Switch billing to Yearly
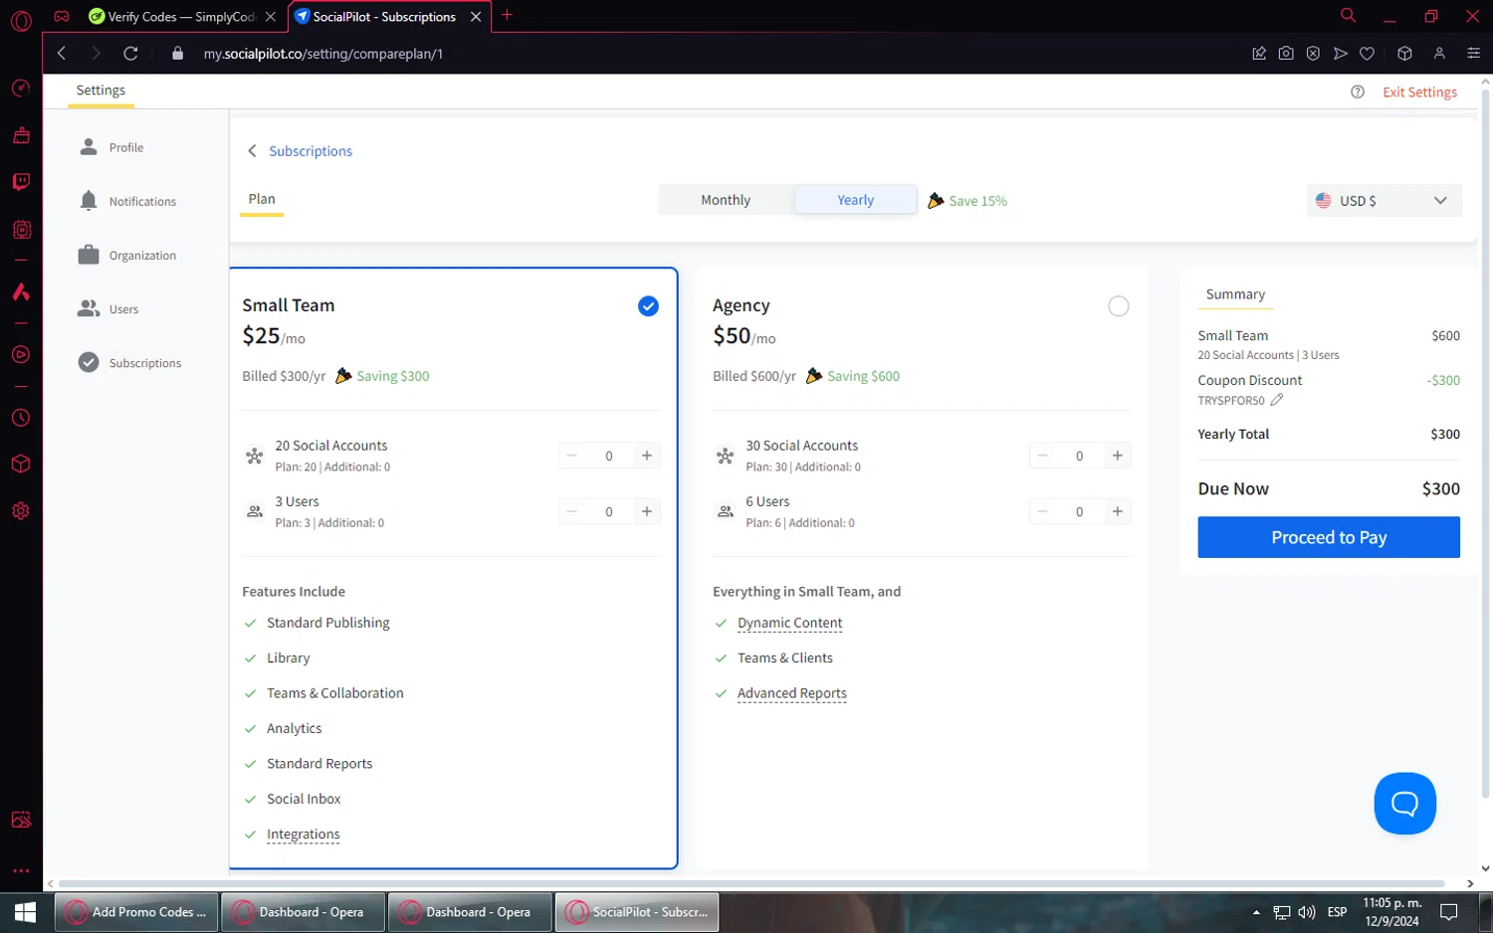Screen dimensions: 1493x933 855,200
